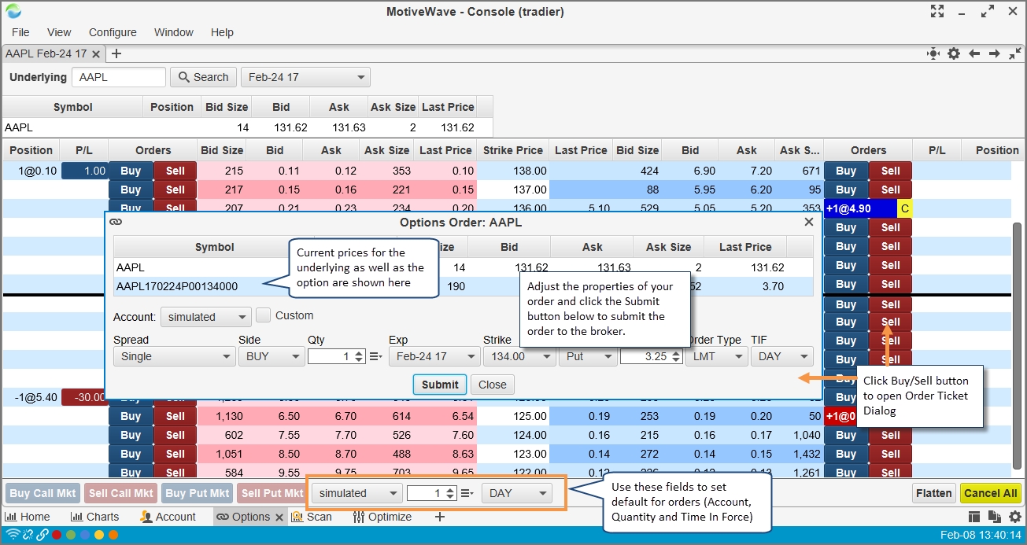Click the pages icon at bottom right
This screenshot has width=1027, height=545.
coord(993,517)
